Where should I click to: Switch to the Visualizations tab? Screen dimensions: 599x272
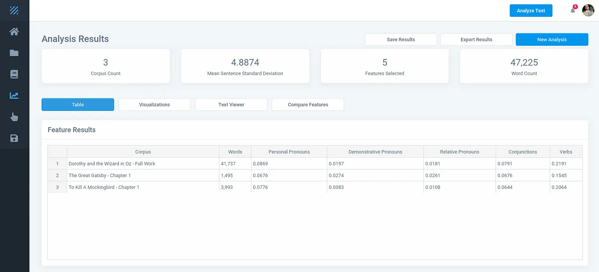point(154,104)
